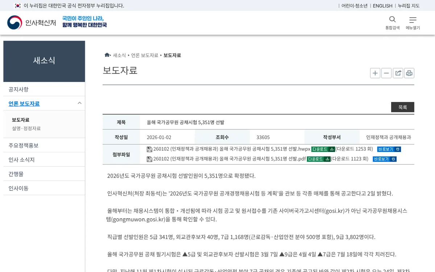Go to 언론 보도자료 in the breadcrumb
The height and width of the screenshot is (272, 435).
(145, 55)
